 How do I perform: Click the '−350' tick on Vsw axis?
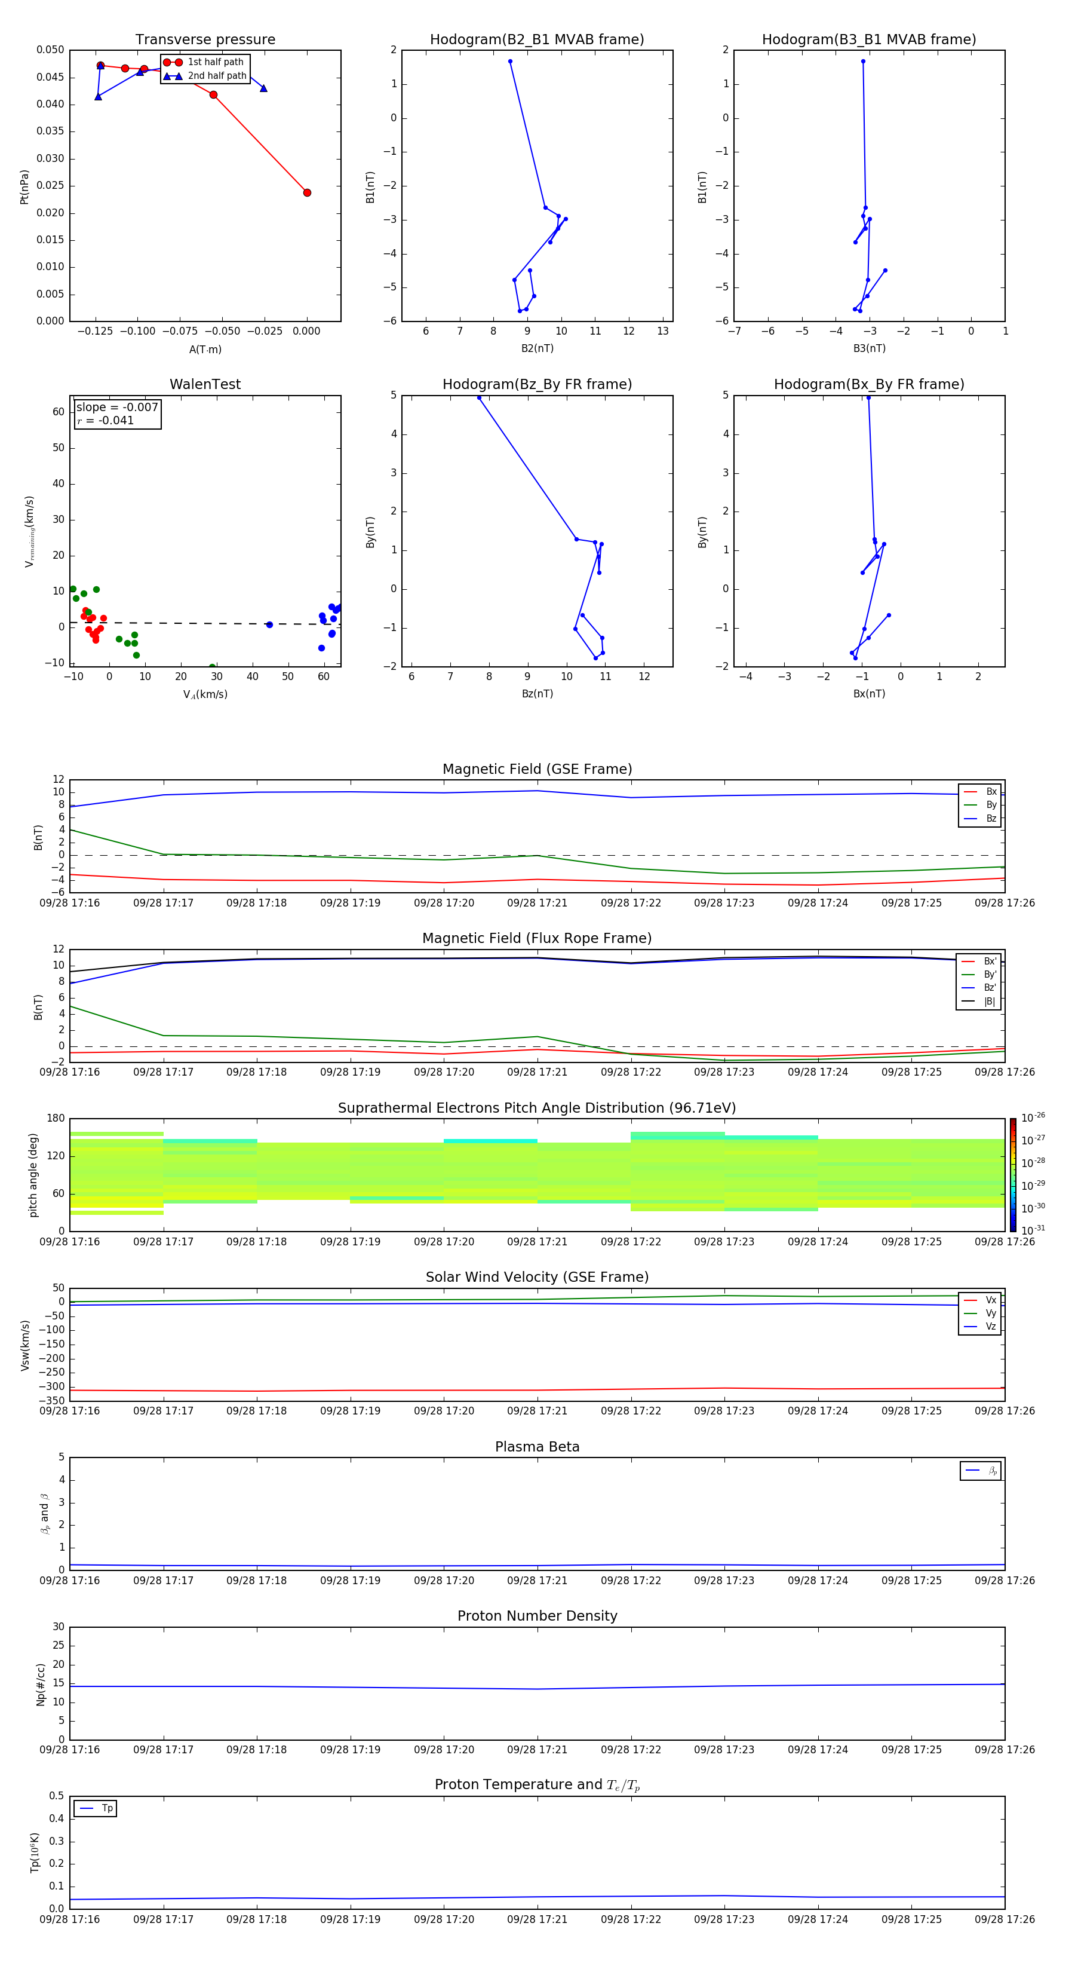tap(51, 1401)
